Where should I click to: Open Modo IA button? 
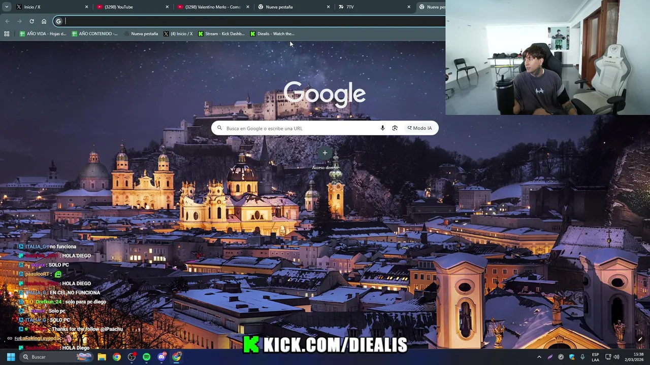[419, 128]
